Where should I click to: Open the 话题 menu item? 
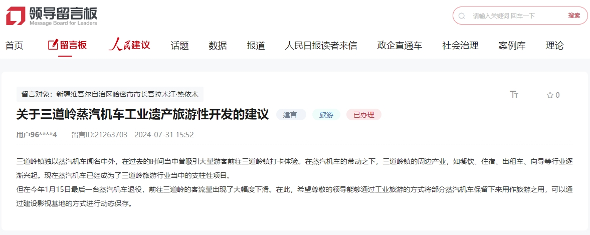(x=179, y=46)
